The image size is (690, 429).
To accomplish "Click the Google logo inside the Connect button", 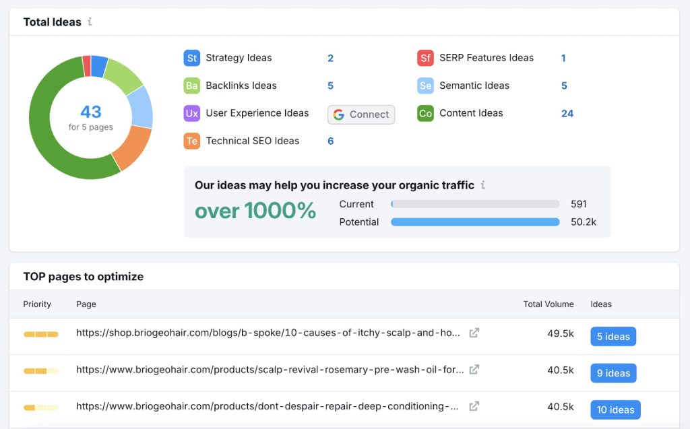I will pyautogui.click(x=338, y=114).
